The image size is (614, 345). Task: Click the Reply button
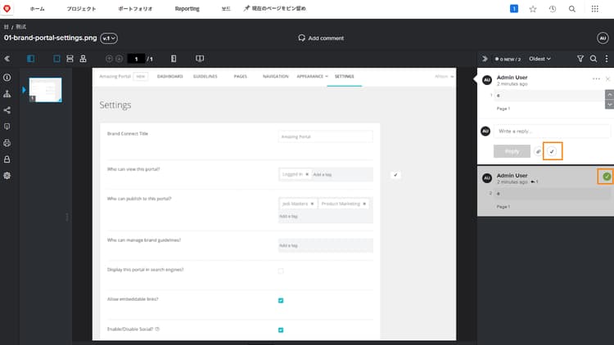point(512,151)
